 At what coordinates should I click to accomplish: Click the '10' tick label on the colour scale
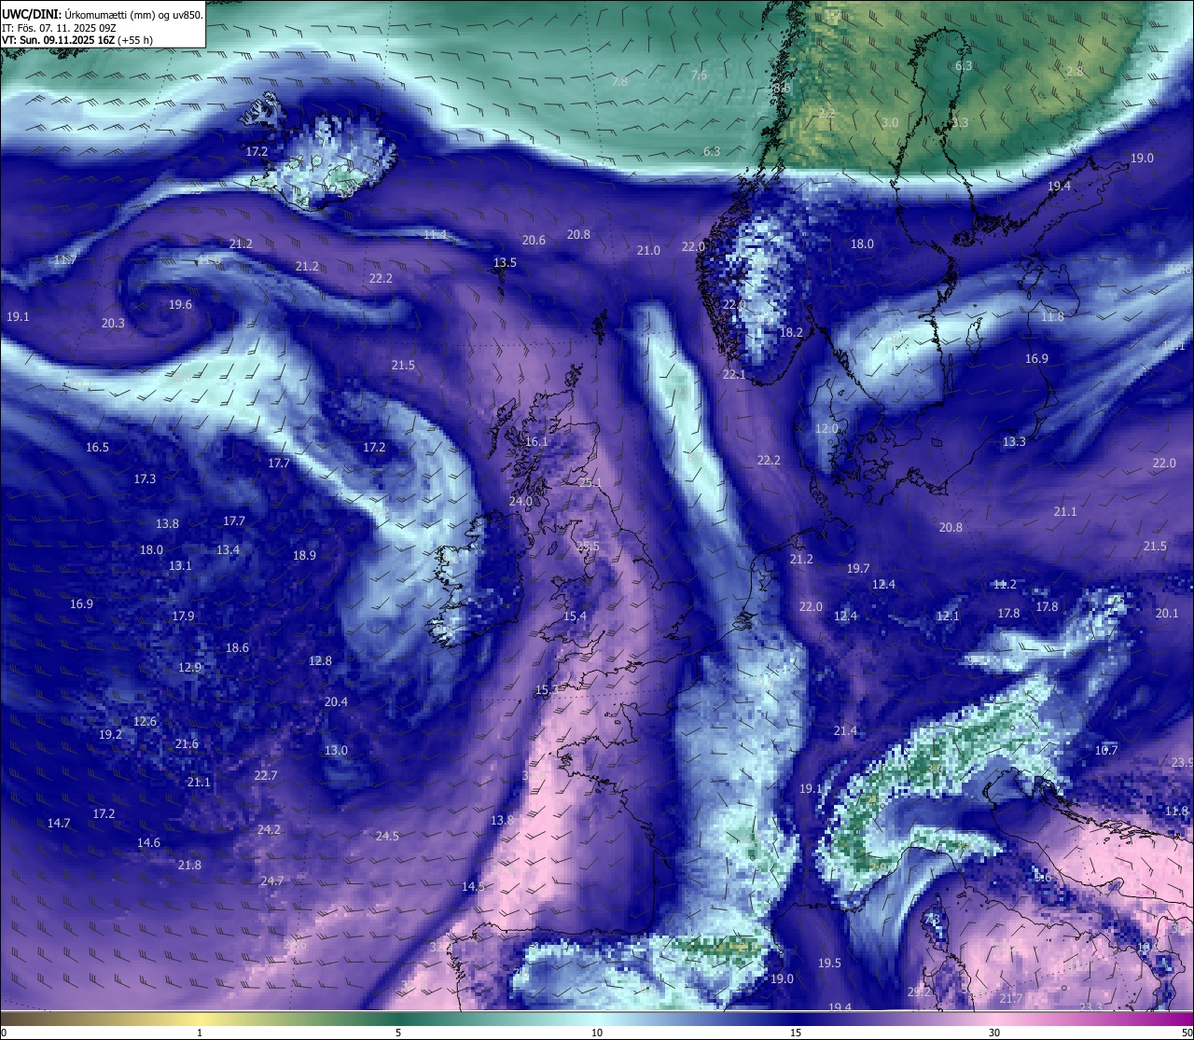(x=597, y=1032)
